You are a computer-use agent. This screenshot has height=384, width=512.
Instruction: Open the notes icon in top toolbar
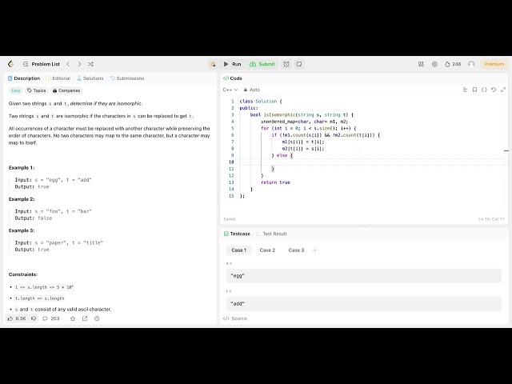299,64
